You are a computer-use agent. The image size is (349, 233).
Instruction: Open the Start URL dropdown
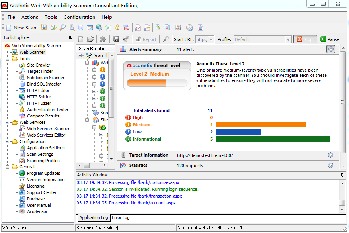(x=211, y=39)
